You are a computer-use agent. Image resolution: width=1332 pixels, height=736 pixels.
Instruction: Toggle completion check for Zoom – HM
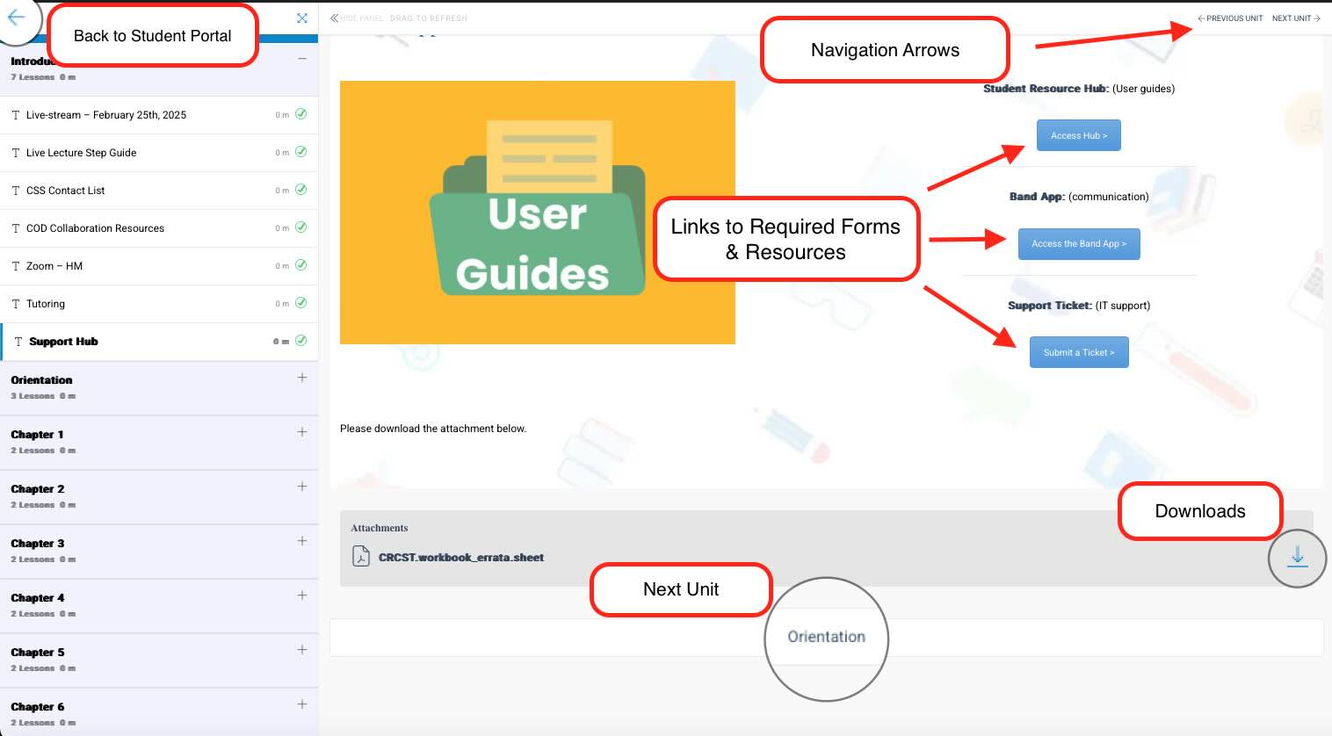click(x=300, y=265)
